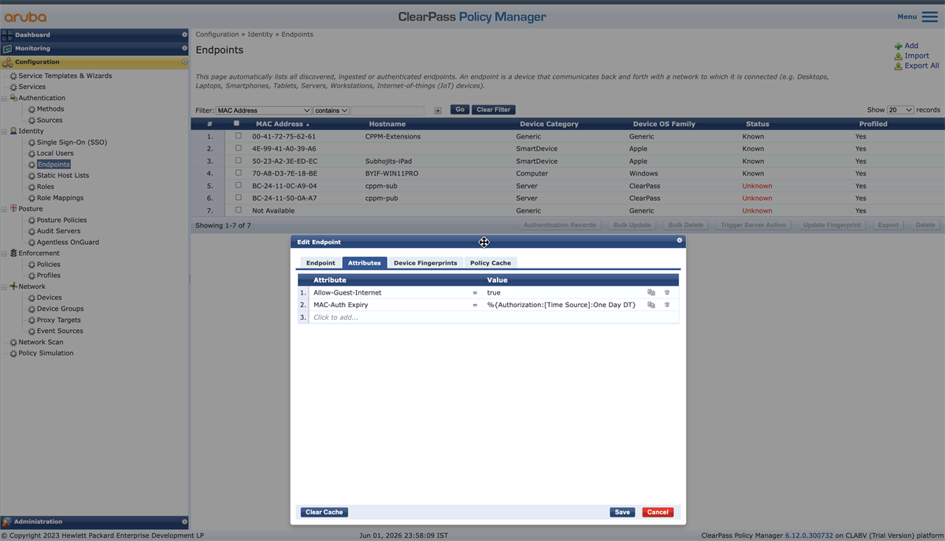Click the Monitoring panel icon
Viewport: 945px width, 541px height.
pyautogui.click(x=7, y=48)
